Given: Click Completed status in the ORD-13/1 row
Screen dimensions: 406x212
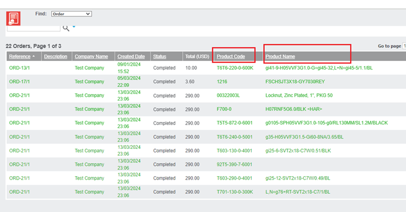Looking at the screenshot, I should click(x=164, y=68).
